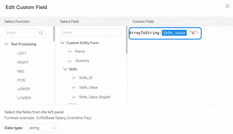This screenshot has width=233, height=134.
Task: Select the Skills_Value_English field
Action: click(95, 97)
